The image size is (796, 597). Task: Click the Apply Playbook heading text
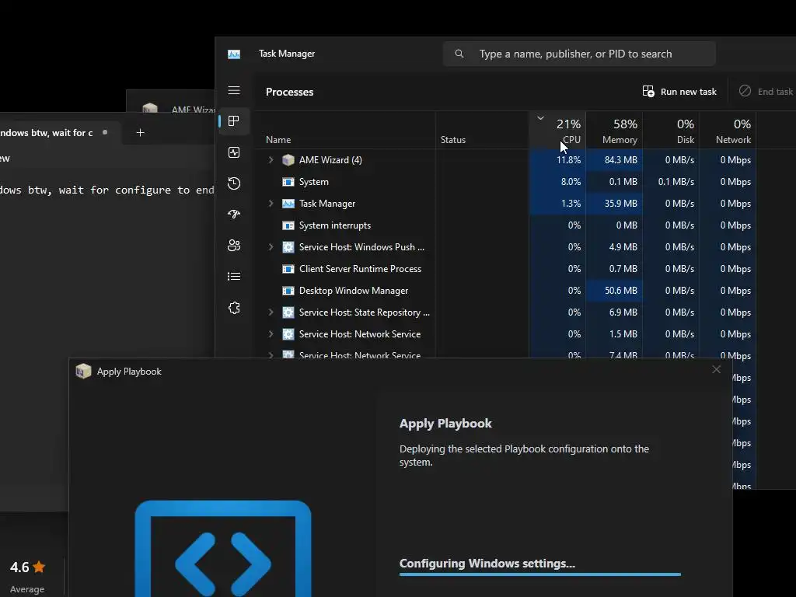click(445, 424)
